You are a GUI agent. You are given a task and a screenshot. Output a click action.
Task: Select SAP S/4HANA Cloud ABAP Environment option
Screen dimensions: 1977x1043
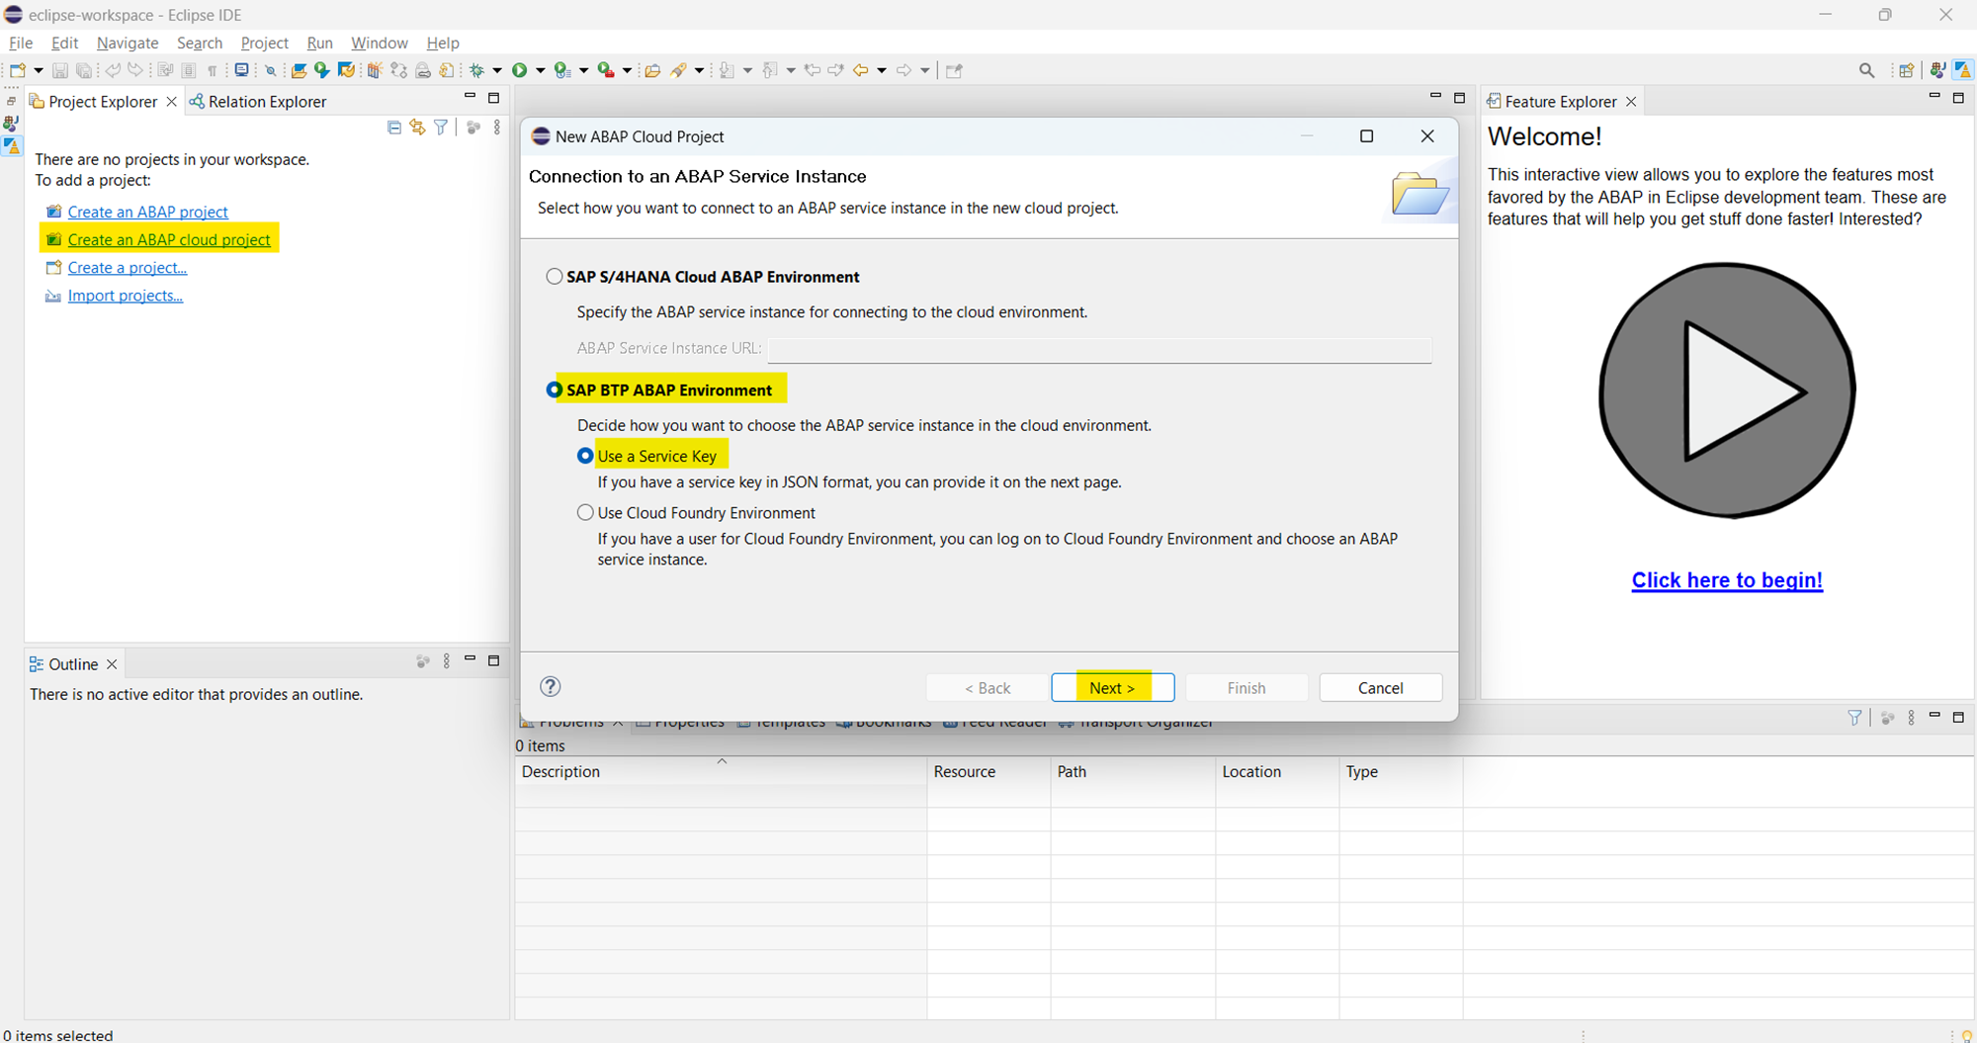pyautogui.click(x=555, y=277)
